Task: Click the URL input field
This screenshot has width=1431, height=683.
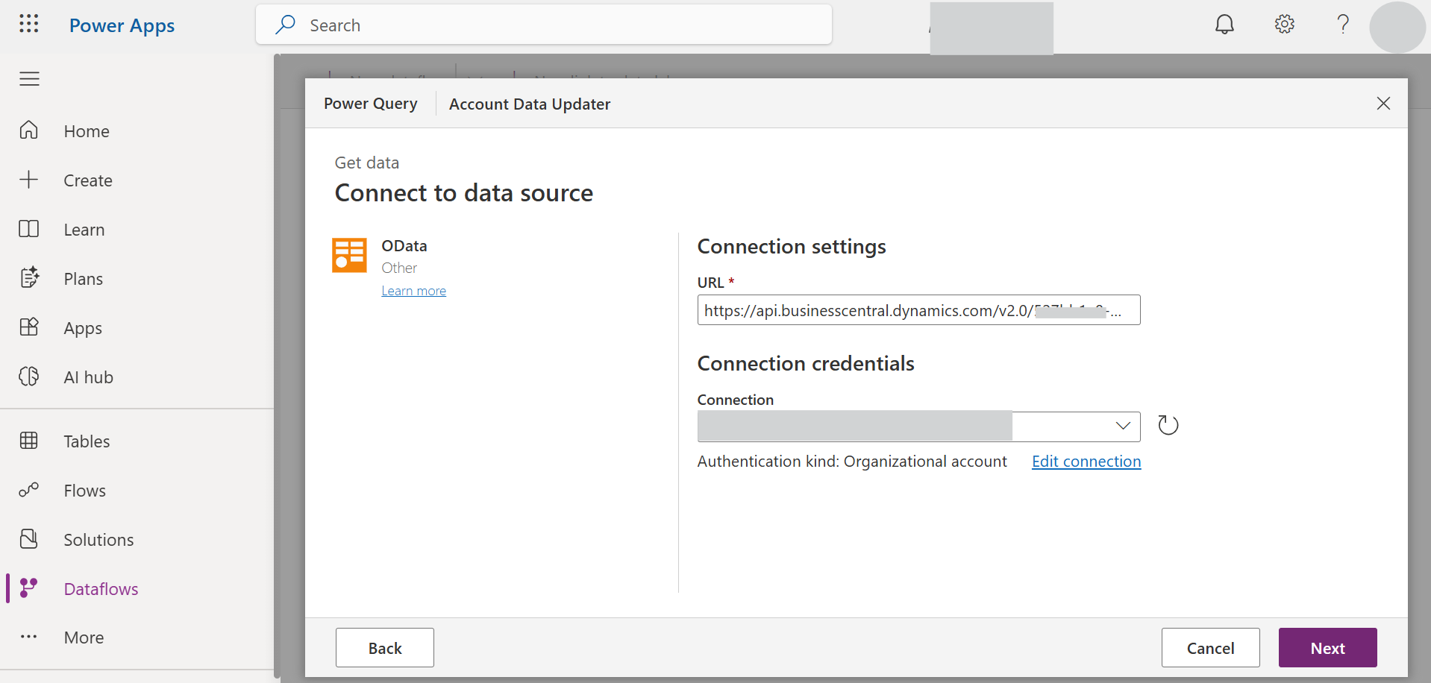Action: tap(918, 310)
